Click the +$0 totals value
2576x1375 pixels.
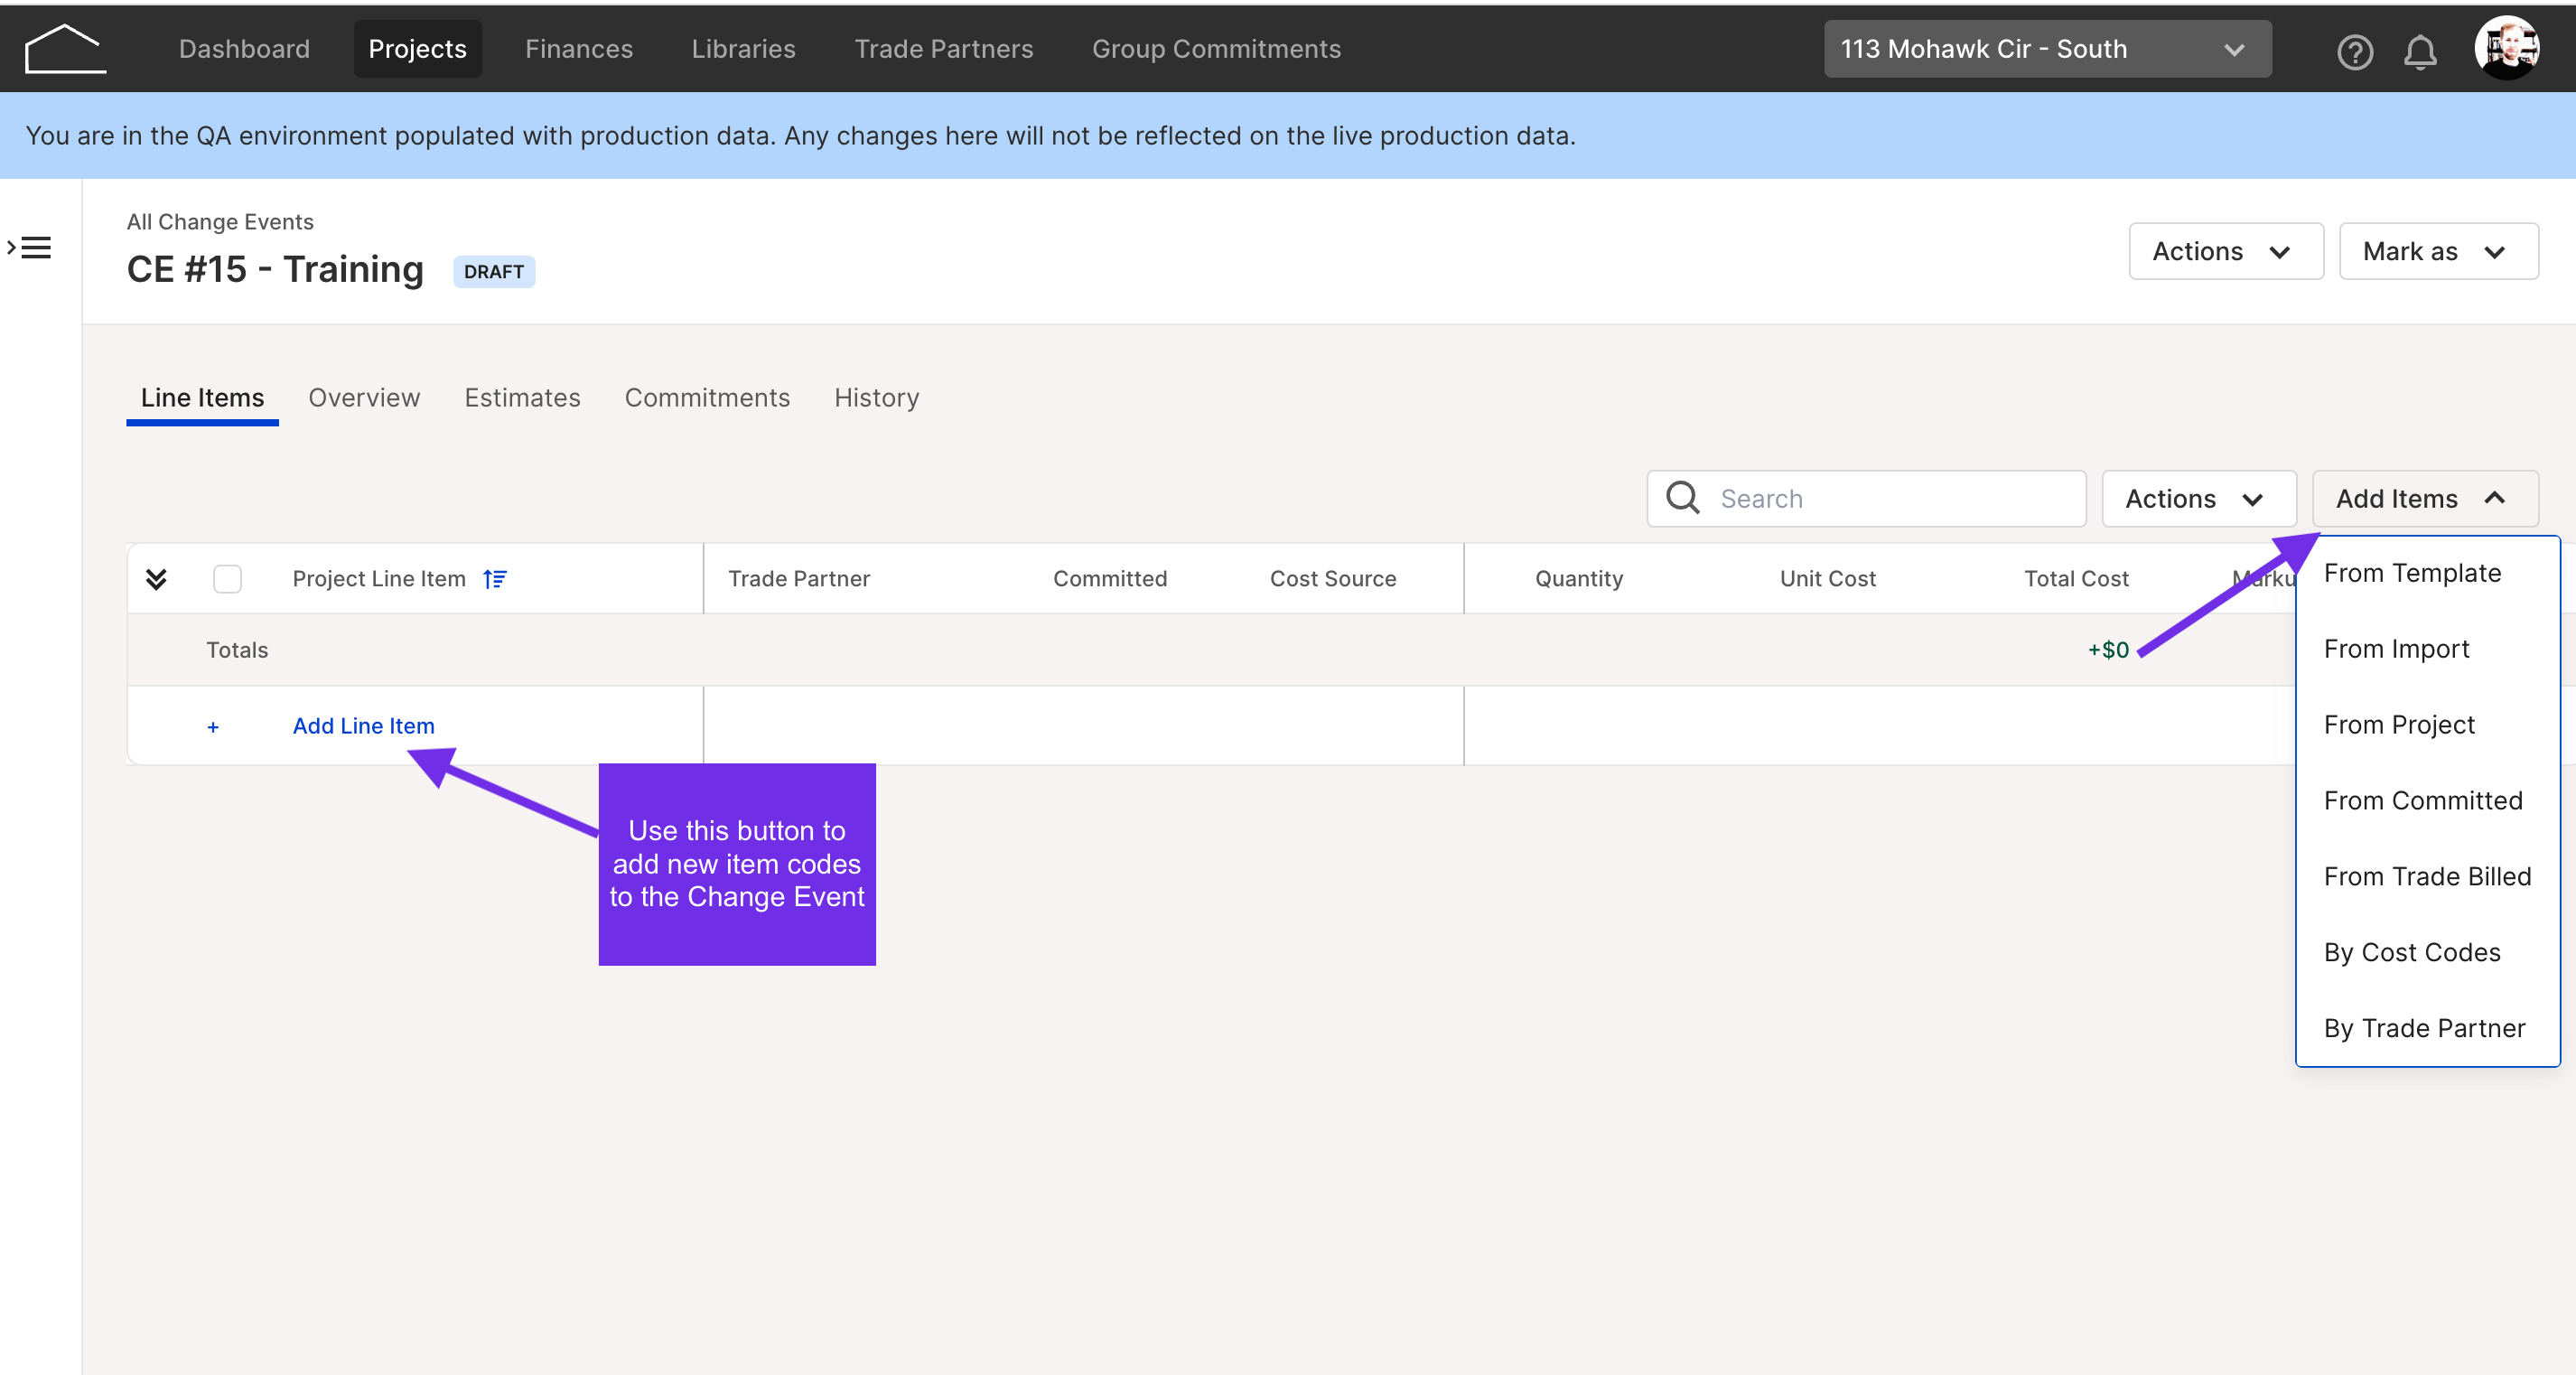point(2108,650)
